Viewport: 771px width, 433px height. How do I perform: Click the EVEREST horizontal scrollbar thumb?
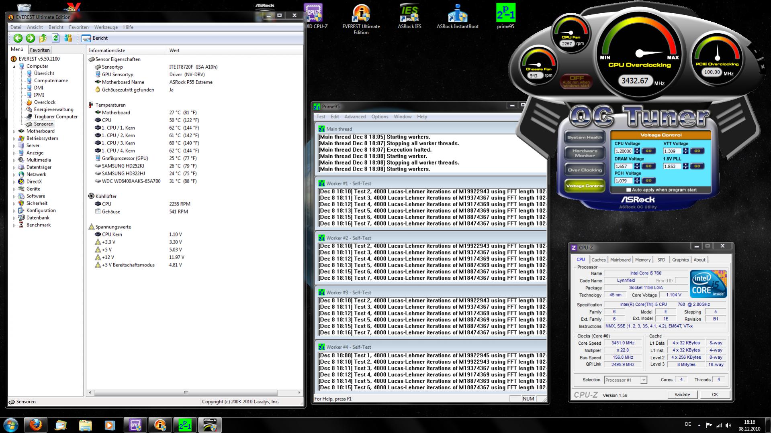point(186,392)
